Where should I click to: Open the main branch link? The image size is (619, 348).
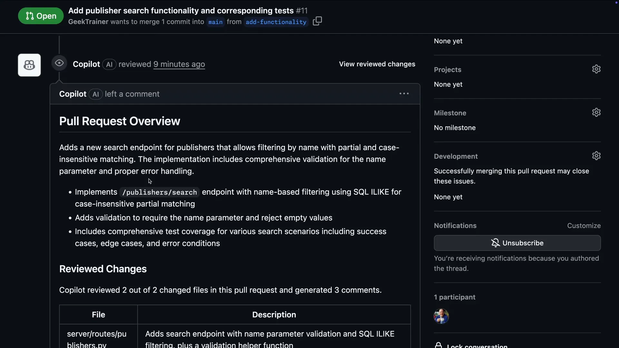coord(215,22)
